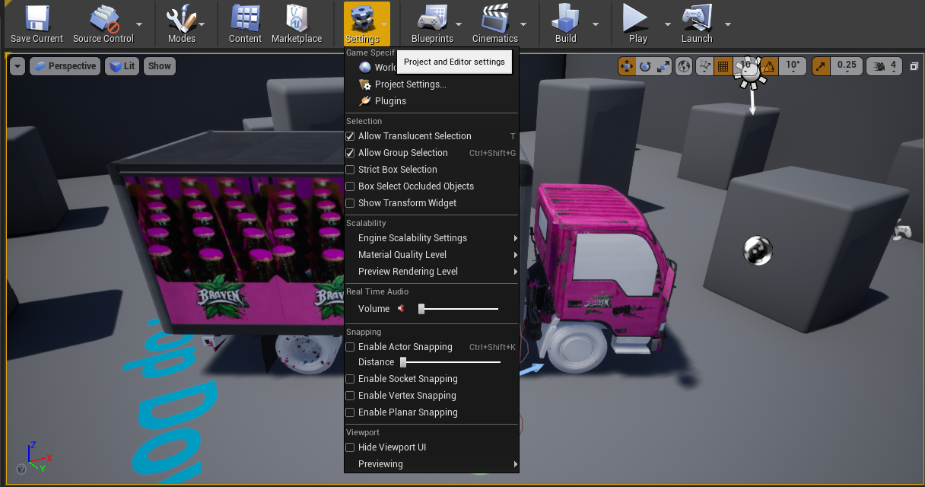Click the Plugins plug icon

click(x=365, y=101)
